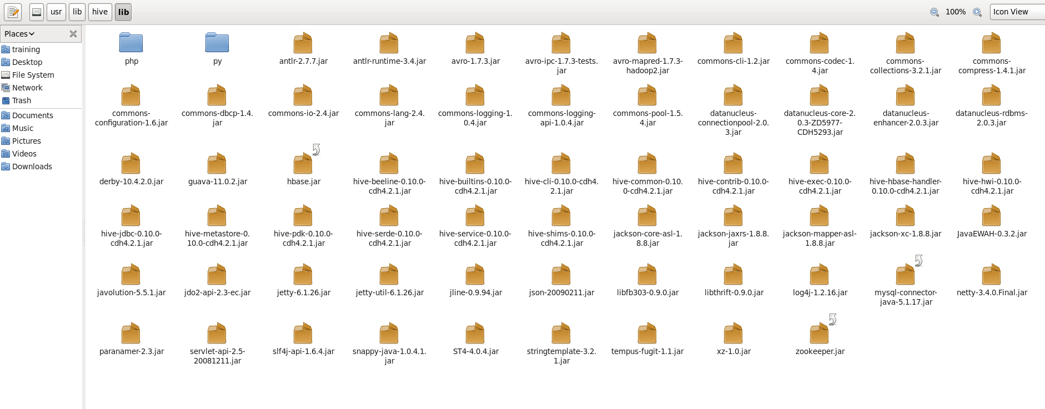Select the derby-10.4.2.0.jar icon
Screen dimensions: 1045x409
click(x=131, y=163)
